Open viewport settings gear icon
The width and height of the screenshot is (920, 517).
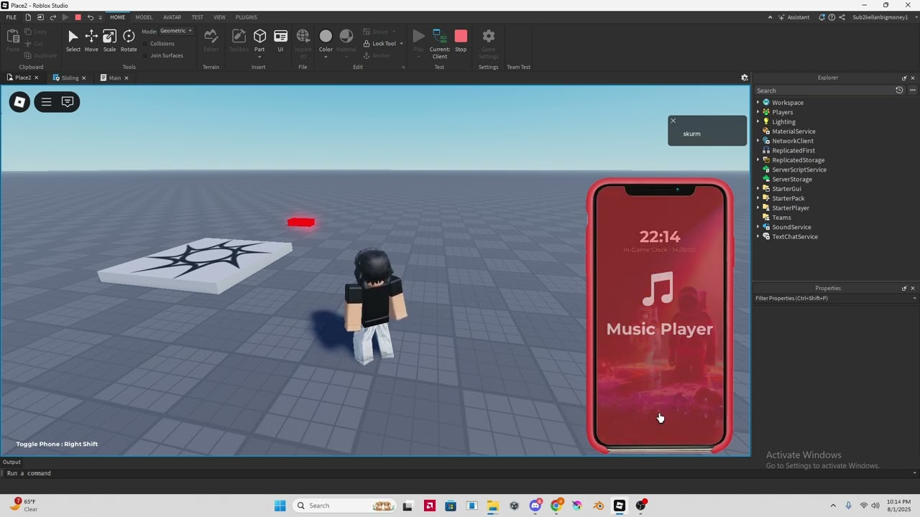coord(745,78)
